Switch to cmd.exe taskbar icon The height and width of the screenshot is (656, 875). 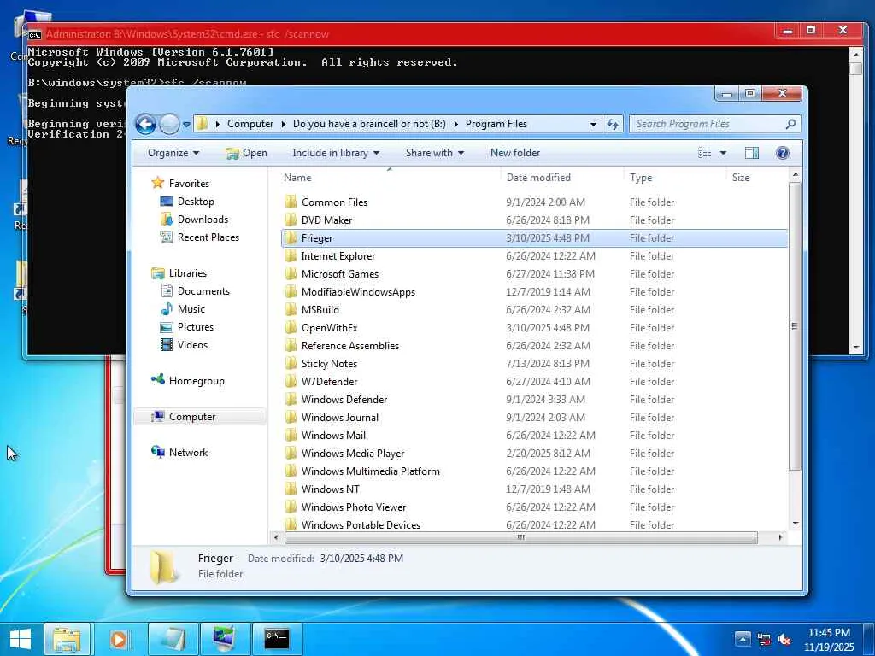(277, 639)
